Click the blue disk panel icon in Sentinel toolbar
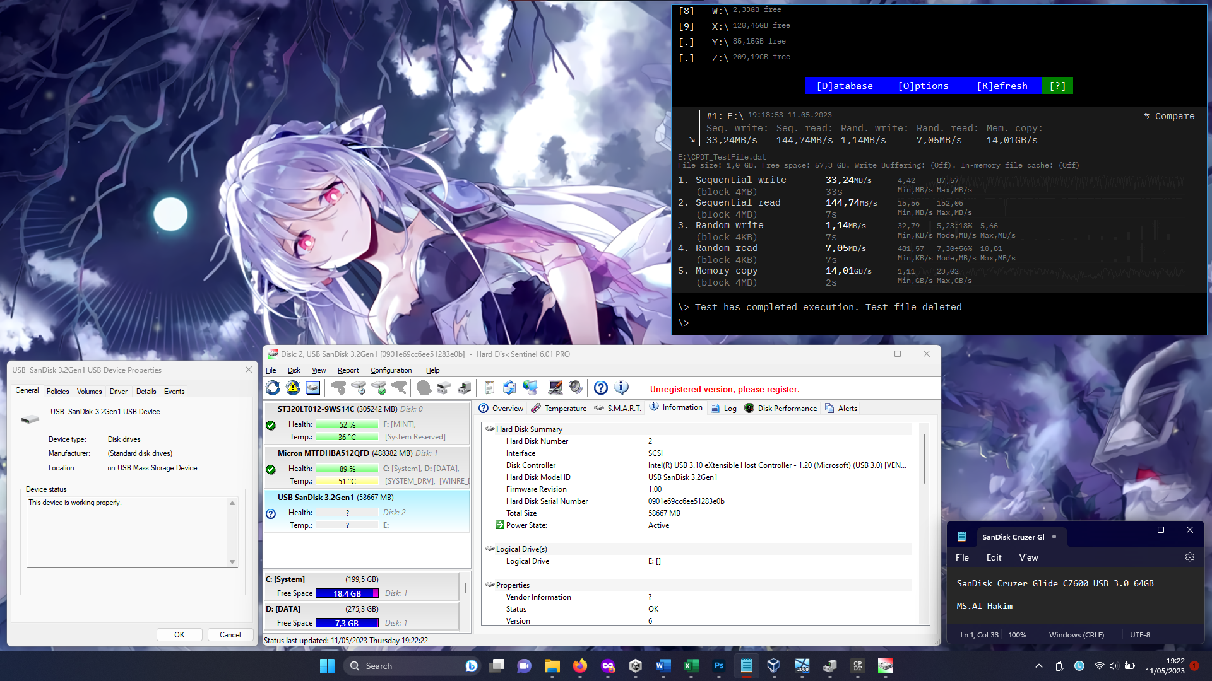This screenshot has height=681, width=1212. (313, 388)
